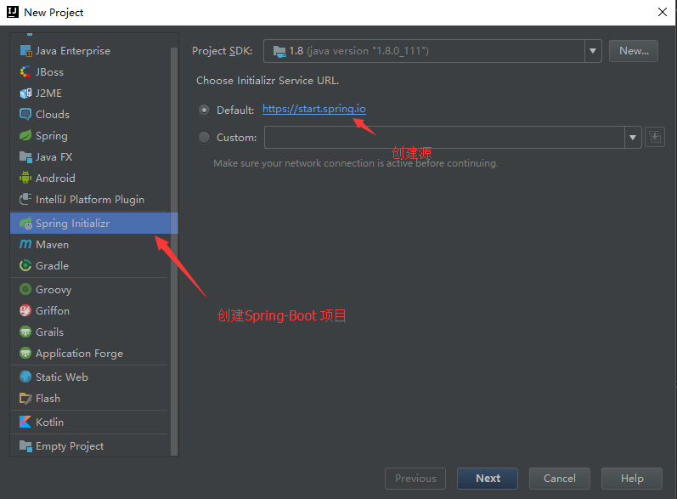Click the IntelliJ logo in the title bar
This screenshot has width=677, height=499.
point(13,12)
